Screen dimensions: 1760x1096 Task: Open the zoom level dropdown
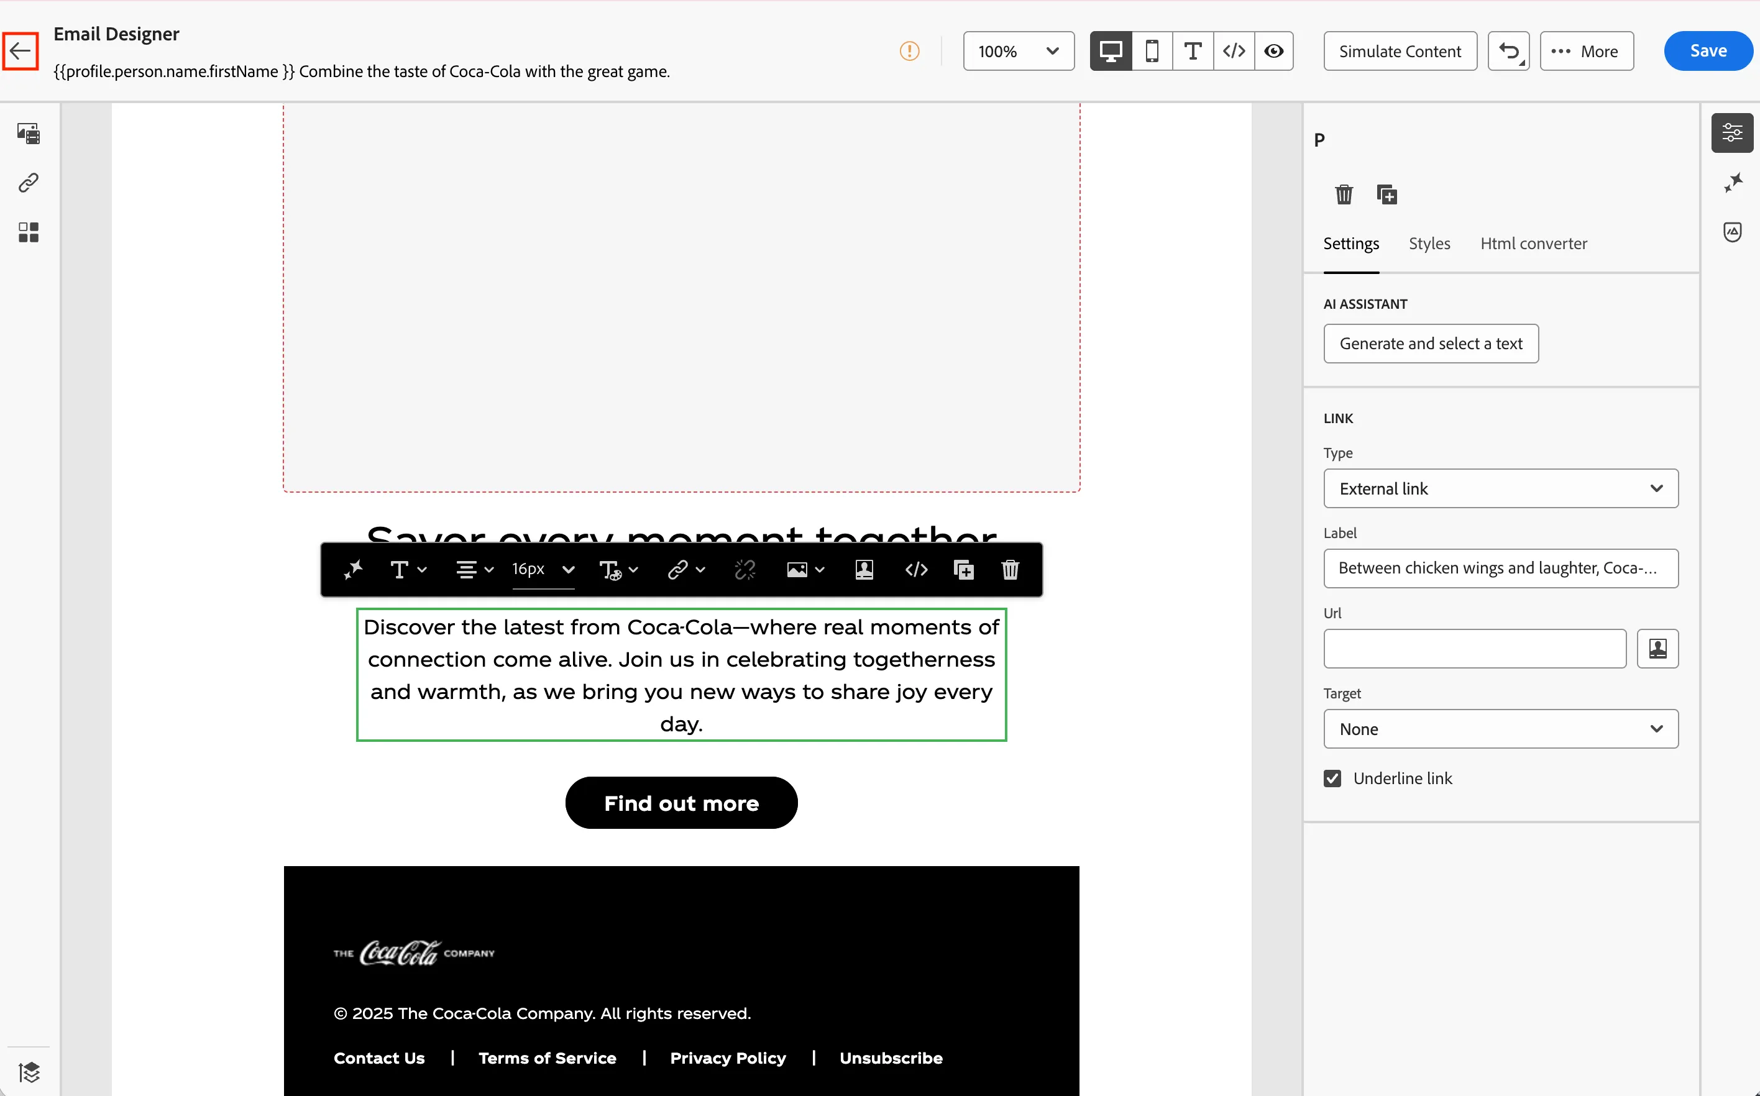click(x=1019, y=51)
